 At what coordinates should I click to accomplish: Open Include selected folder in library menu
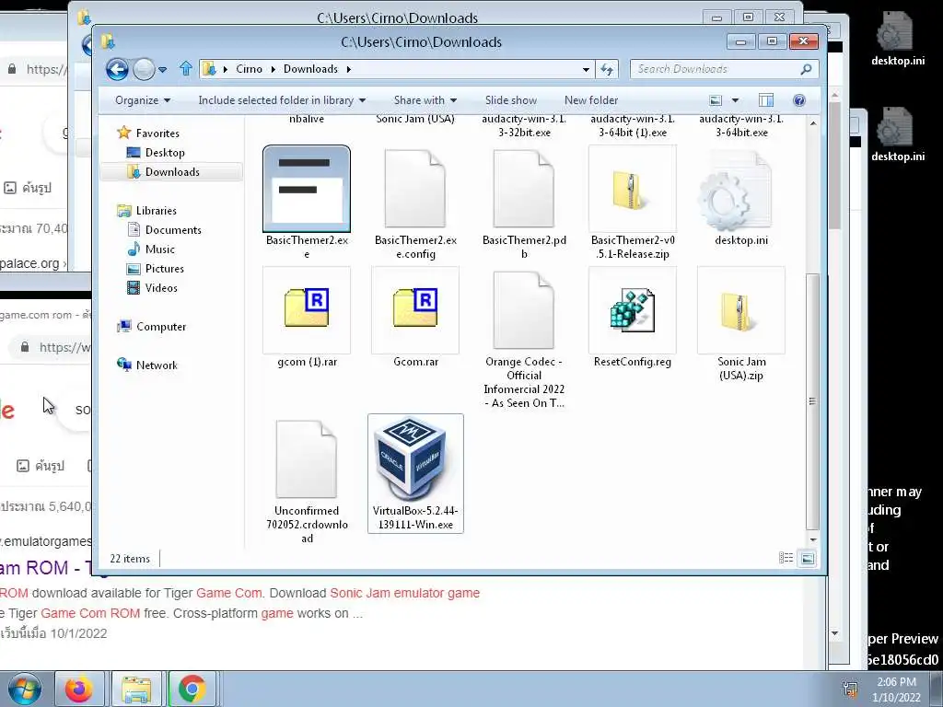tap(282, 100)
